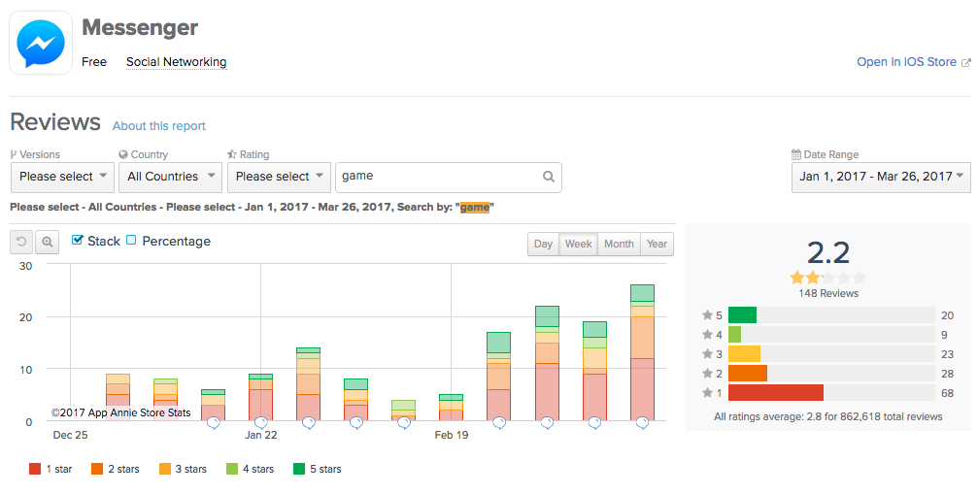
Task: Toggle the 1 star legend item
Action: (51, 469)
